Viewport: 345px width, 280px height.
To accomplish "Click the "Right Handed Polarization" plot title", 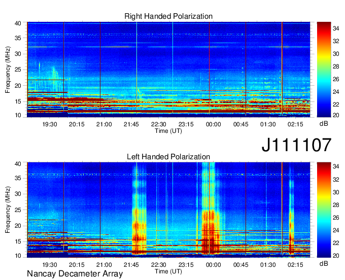I will click(x=168, y=16).
